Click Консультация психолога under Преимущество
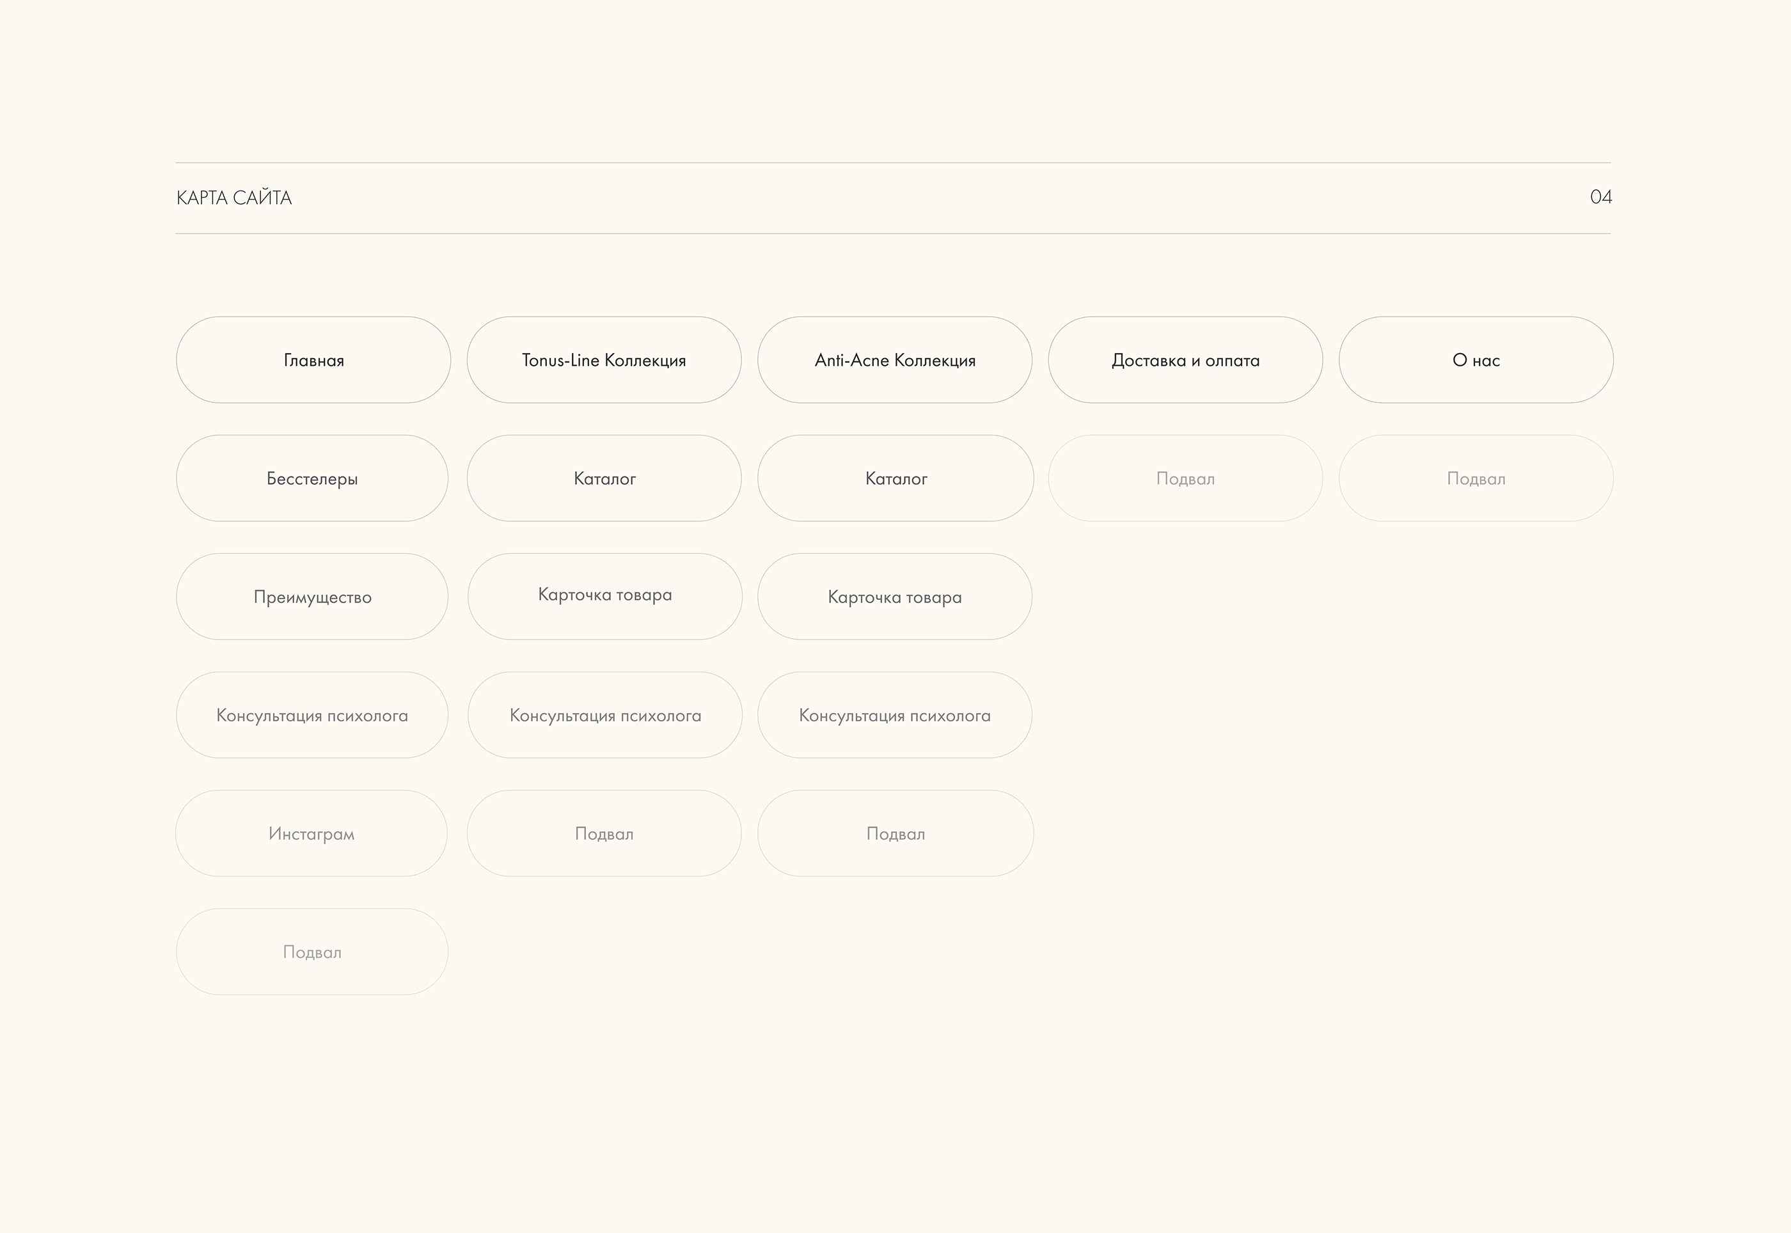The height and width of the screenshot is (1233, 1791). point(312,714)
